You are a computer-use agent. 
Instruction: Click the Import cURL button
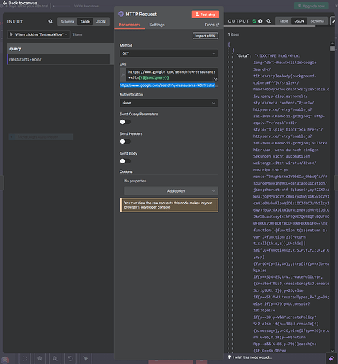click(205, 36)
